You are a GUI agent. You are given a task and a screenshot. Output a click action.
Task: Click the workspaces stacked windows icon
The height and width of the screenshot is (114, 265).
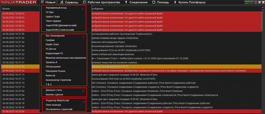(84, 2)
